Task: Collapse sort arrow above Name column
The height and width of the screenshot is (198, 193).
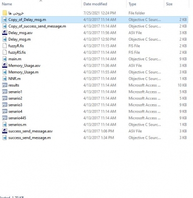Action: click(x=41, y=1)
